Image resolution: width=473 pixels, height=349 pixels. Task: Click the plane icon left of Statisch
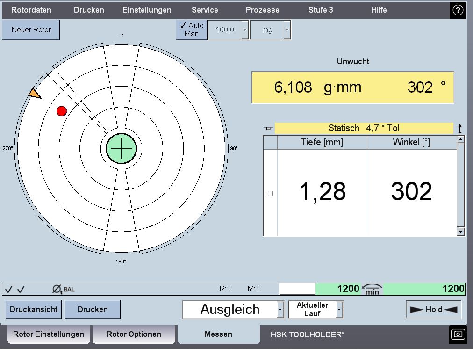pyautogui.click(x=268, y=128)
